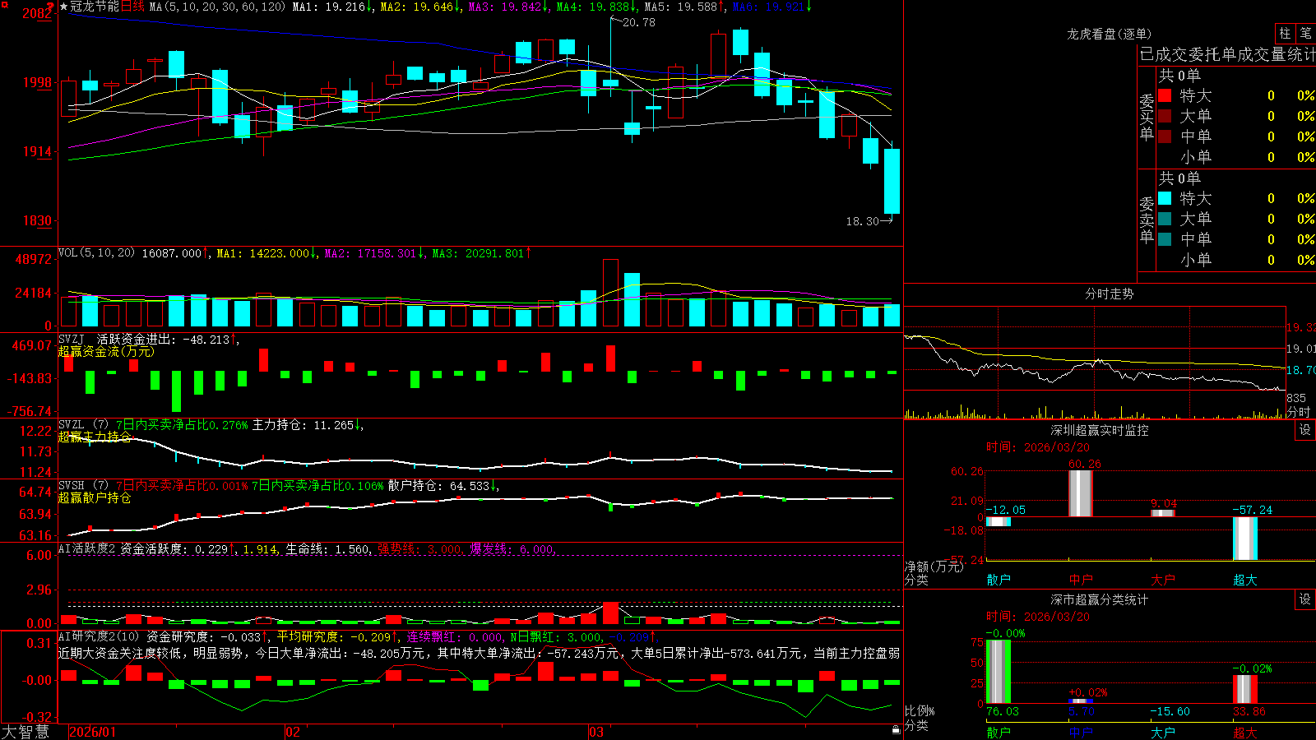Click the 03 month timeline marker
The height and width of the screenshot is (740, 1316).
(x=596, y=732)
